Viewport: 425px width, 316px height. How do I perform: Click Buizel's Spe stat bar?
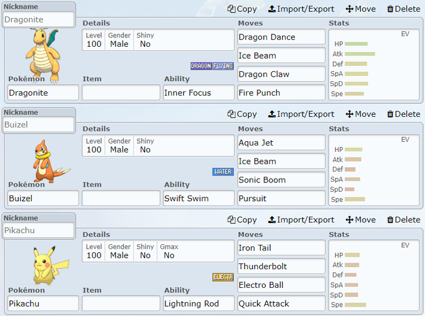(x=355, y=199)
